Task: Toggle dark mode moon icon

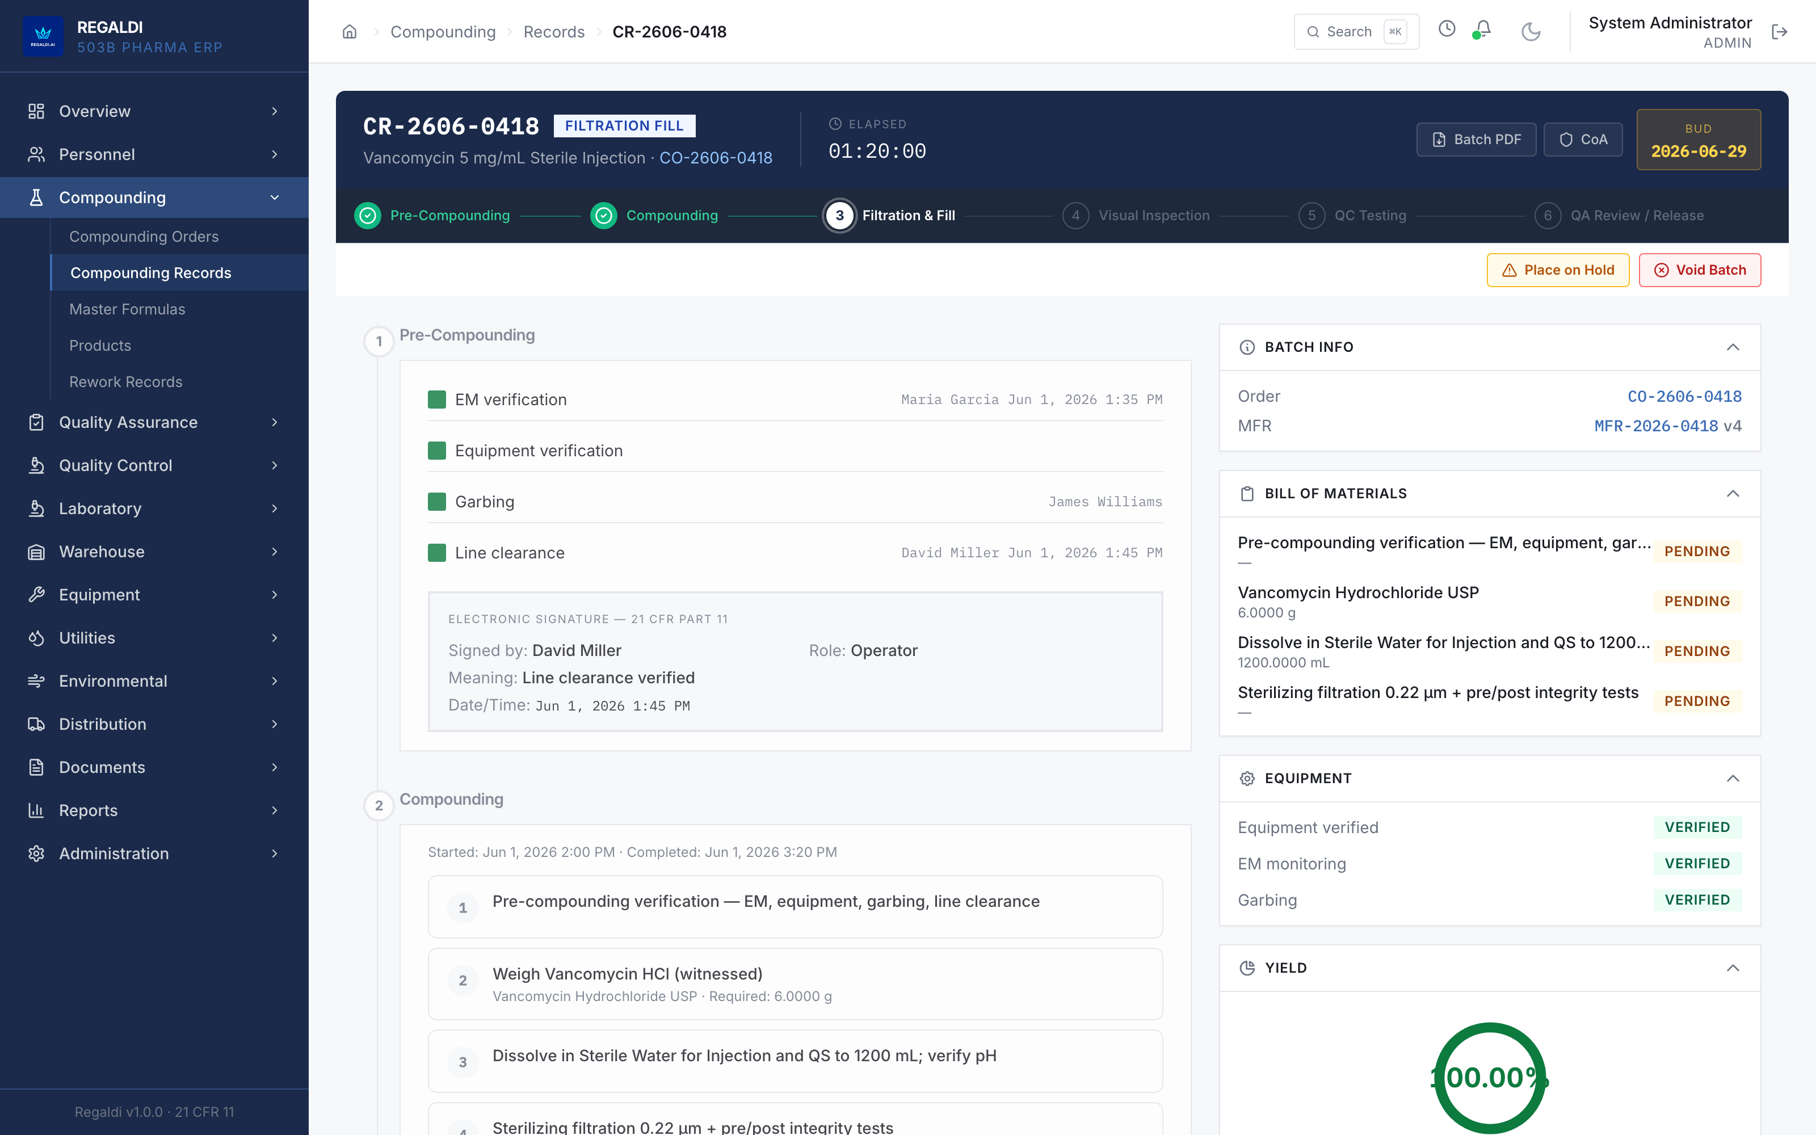Action: (1531, 32)
